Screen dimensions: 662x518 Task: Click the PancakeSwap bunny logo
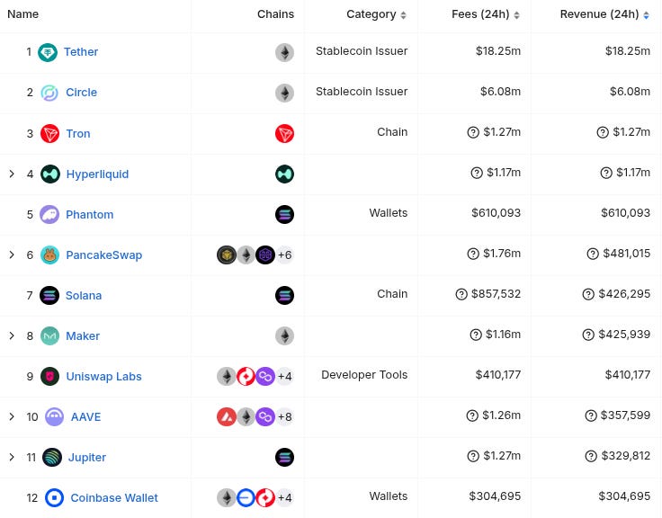click(49, 255)
